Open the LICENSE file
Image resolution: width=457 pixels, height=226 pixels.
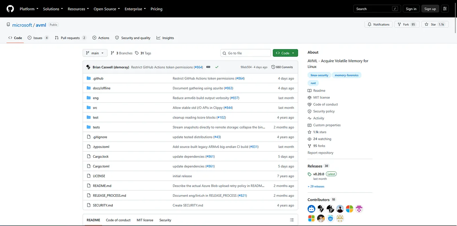99,176
